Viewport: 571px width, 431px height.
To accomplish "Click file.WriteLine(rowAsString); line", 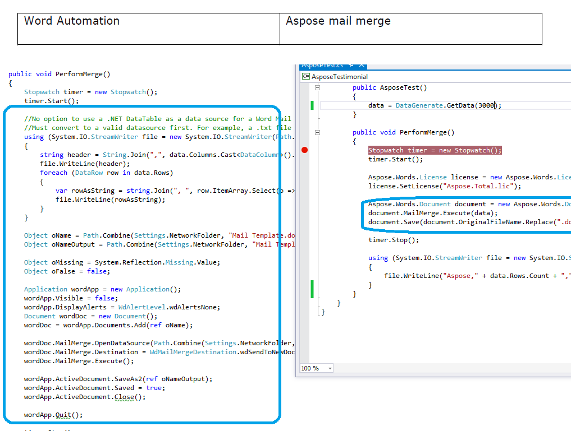I will [x=111, y=200].
